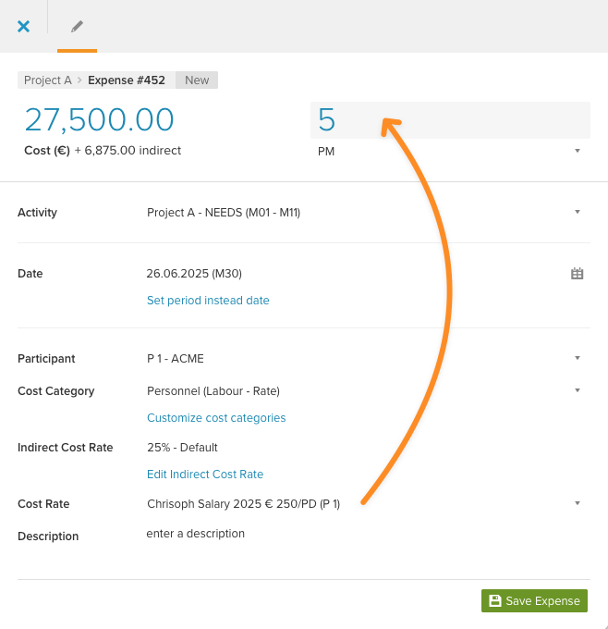The image size is (608, 629).
Task: Close the expense panel with the X icon
Action: 24,27
